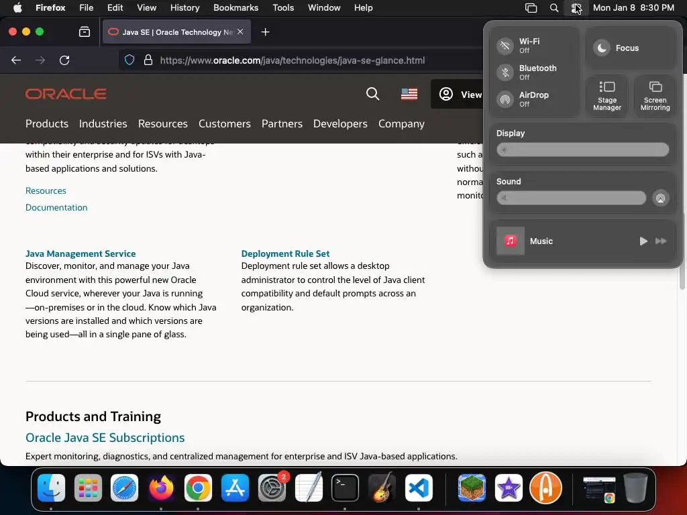
Task: Go back to the previous page
Action: (16, 60)
